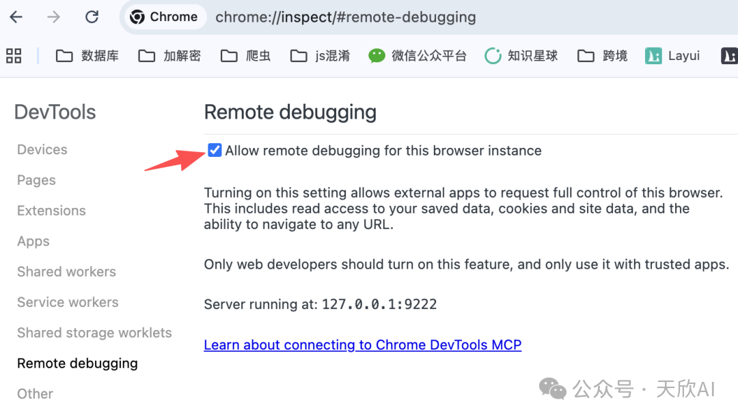The width and height of the screenshot is (738, 418).
Task: Open Shared storage worklets section
Action: [94, 333]
